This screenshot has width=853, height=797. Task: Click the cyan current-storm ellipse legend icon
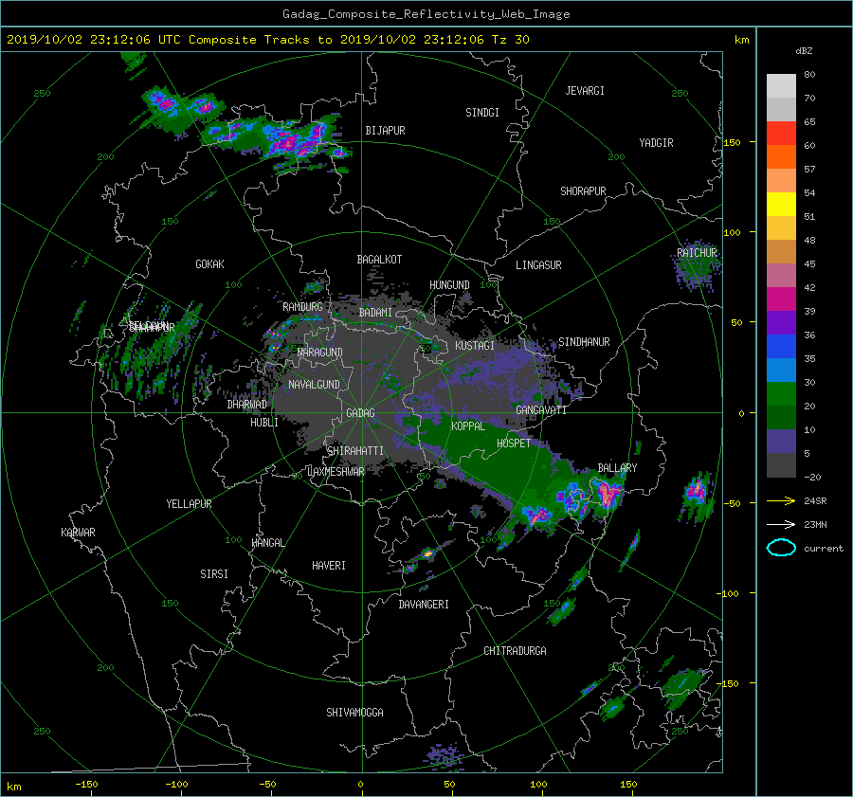tap(781, 548)
